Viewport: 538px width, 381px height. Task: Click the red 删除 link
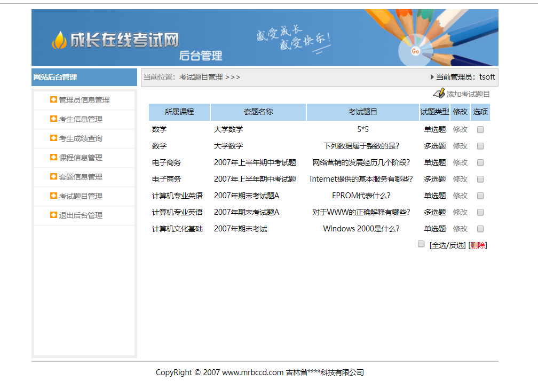point(478,245)
